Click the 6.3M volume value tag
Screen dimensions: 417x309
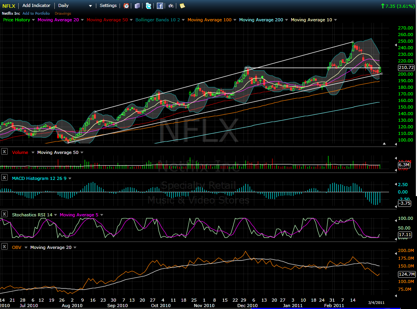(404, 165)
